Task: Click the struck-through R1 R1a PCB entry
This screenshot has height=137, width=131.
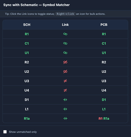Action: 104,119
